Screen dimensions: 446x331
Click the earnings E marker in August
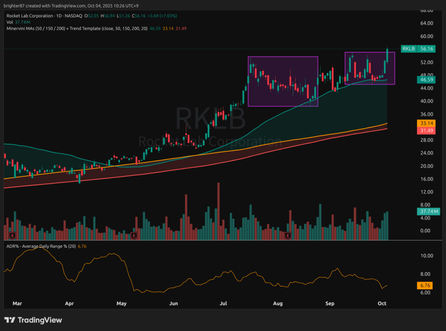pyautogui.click(x=287, y=236)
